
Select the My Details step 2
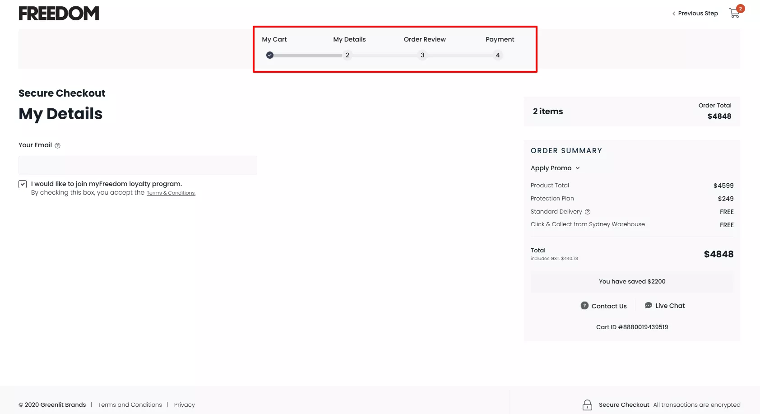(348, 55)
